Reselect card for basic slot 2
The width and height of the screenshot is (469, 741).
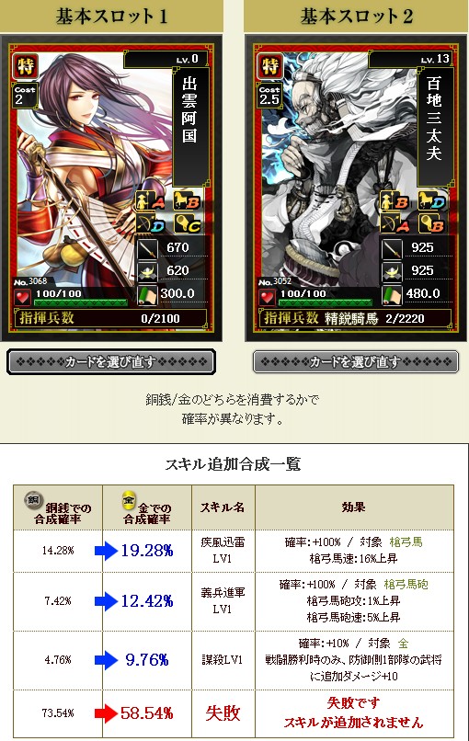click(x=356, y=362)
